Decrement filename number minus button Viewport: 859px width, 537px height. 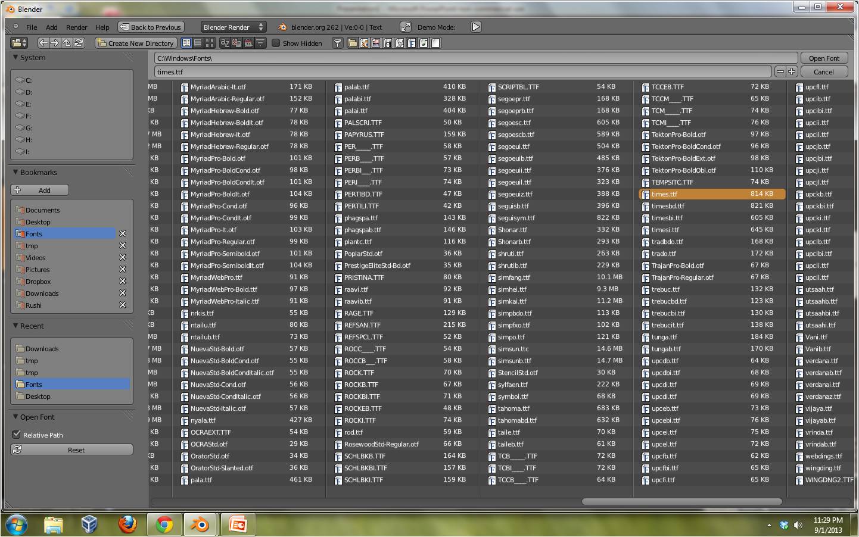click(780, 71)
